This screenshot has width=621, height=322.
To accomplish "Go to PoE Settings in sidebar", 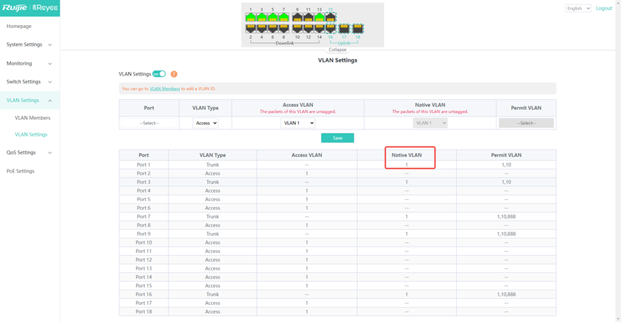I will (x=20, y=171).
